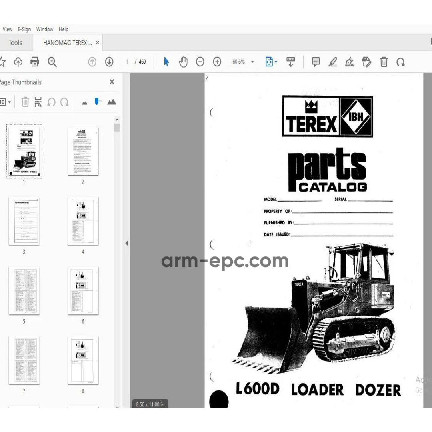432x432 pixels.
Task: Select page 6 thumbnail
Action: click(83, 291)
